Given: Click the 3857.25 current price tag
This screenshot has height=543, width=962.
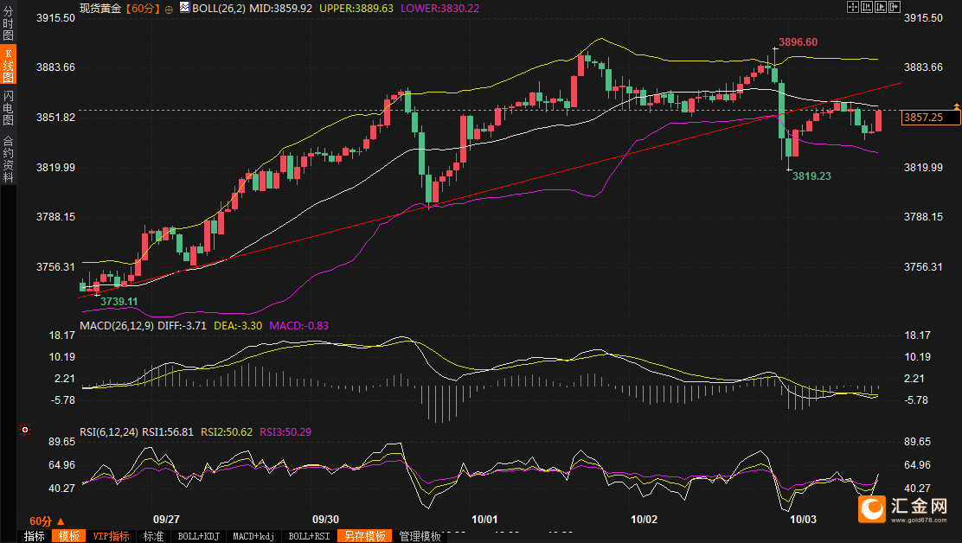Looking at the screenshot, I should point(931,117).
